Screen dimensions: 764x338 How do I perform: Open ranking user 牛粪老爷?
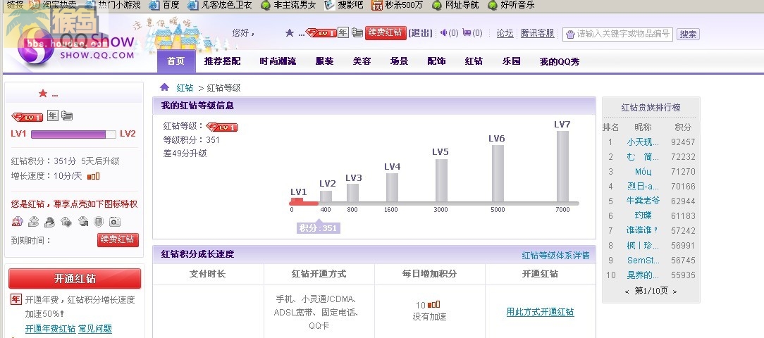643,201
